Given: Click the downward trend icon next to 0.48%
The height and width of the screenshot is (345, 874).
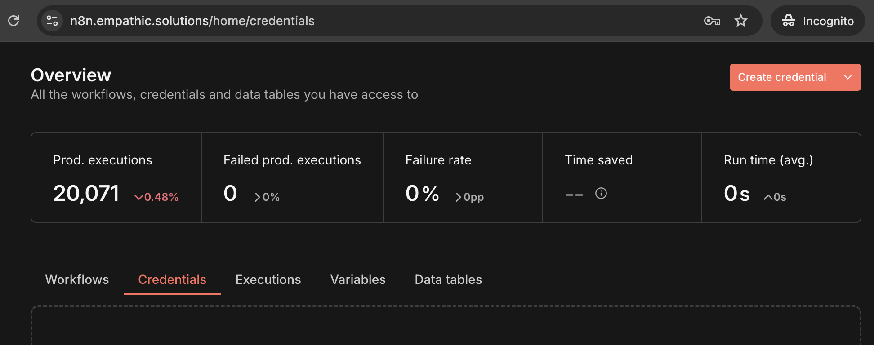Looking at the screenshot, I should click(x=138, y=196).
